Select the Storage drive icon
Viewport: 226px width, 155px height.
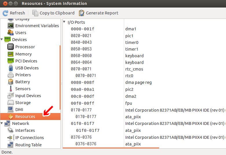[x=10, y=103]
